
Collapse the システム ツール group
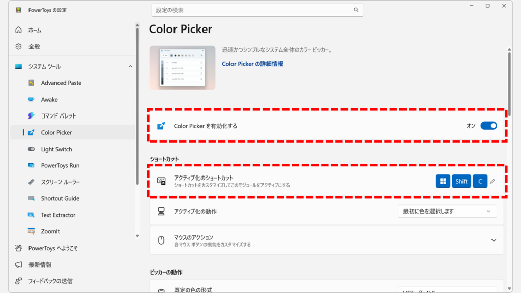[x=130, y=66]
